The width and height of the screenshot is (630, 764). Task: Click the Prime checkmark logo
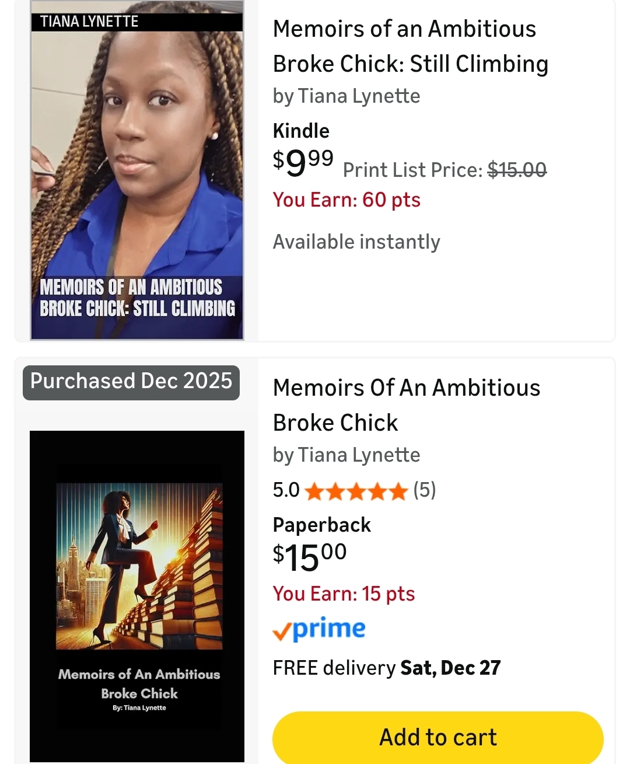click(x=319, y=629)
